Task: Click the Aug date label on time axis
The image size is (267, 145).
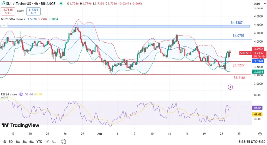Action: 100,134
